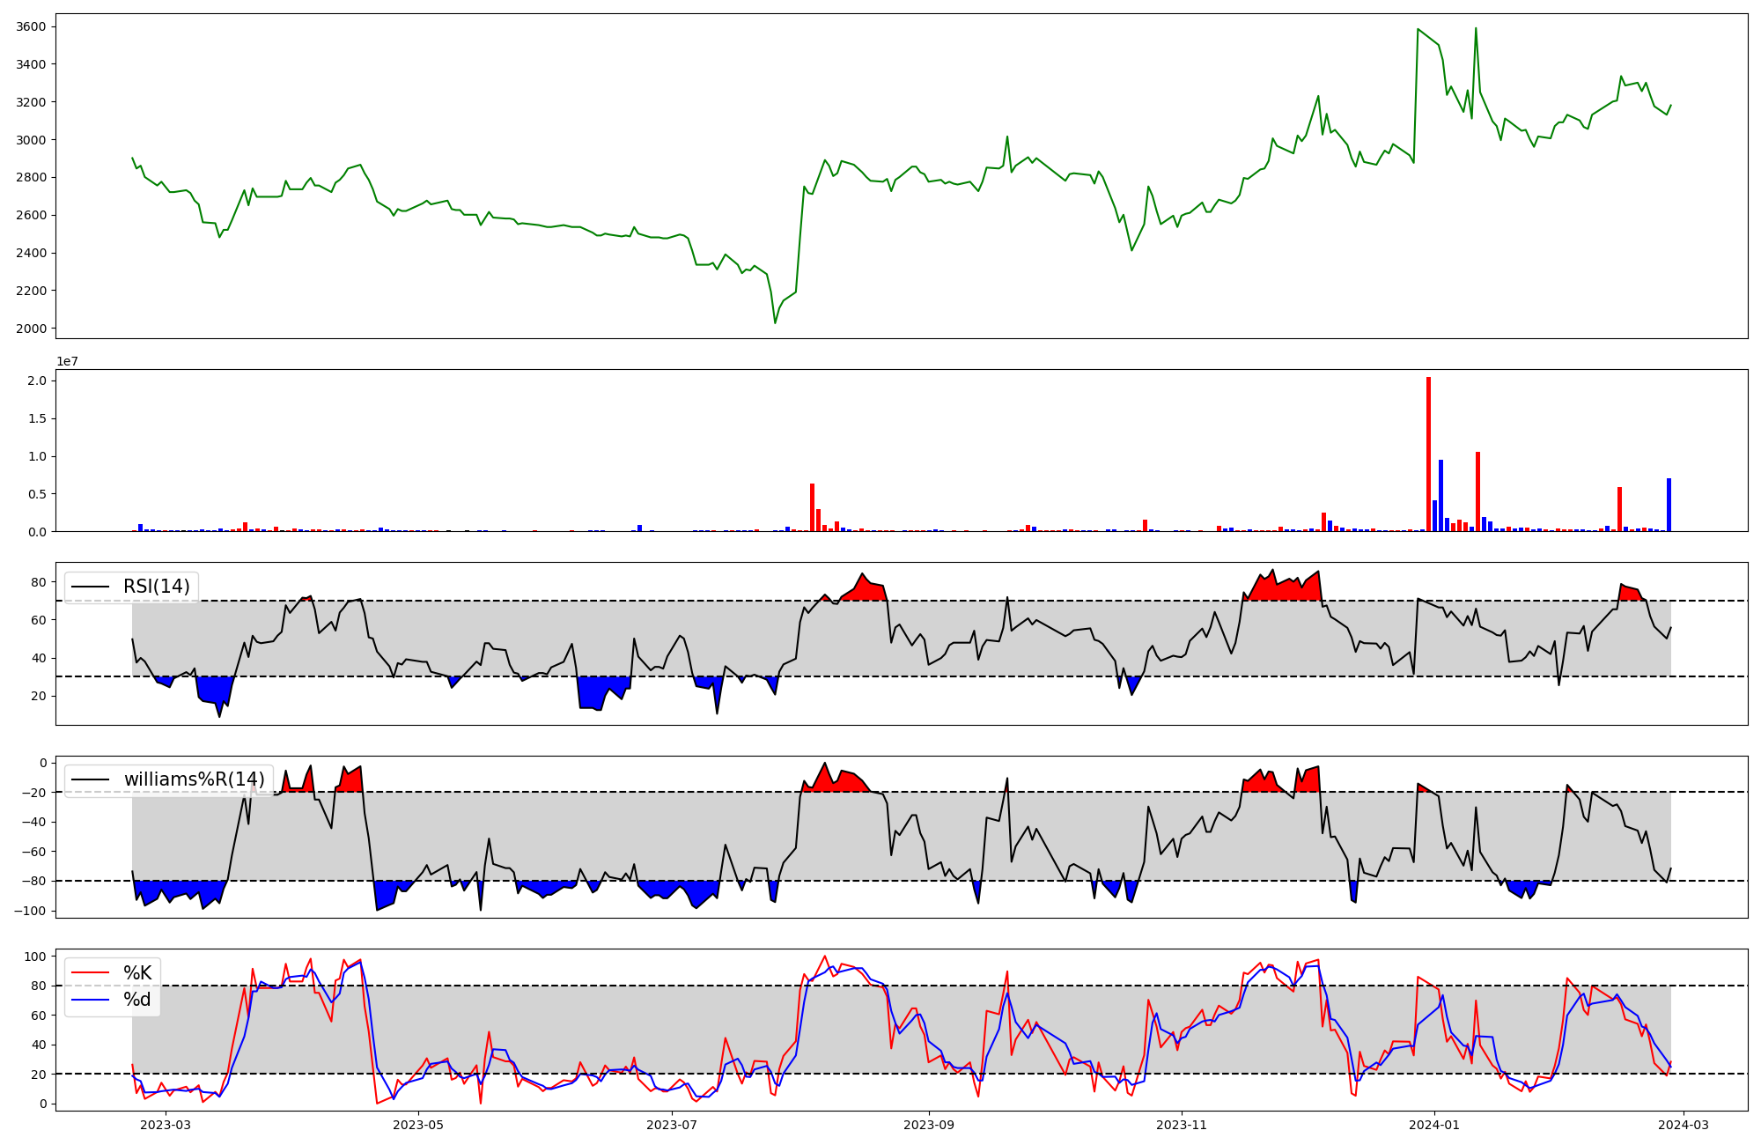The width and height of the screenshot is (1761, 1145).
Task: Click the red line swatch beside %K
Action: (91, 973)
